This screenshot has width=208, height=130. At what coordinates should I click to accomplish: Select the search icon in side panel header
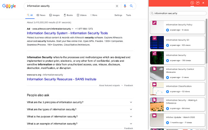click(x=192, y=3)
